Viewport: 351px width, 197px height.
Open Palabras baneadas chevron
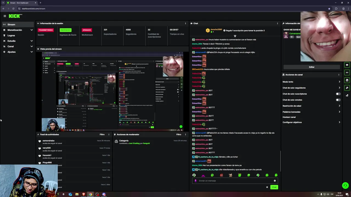(x=339, y=112)
